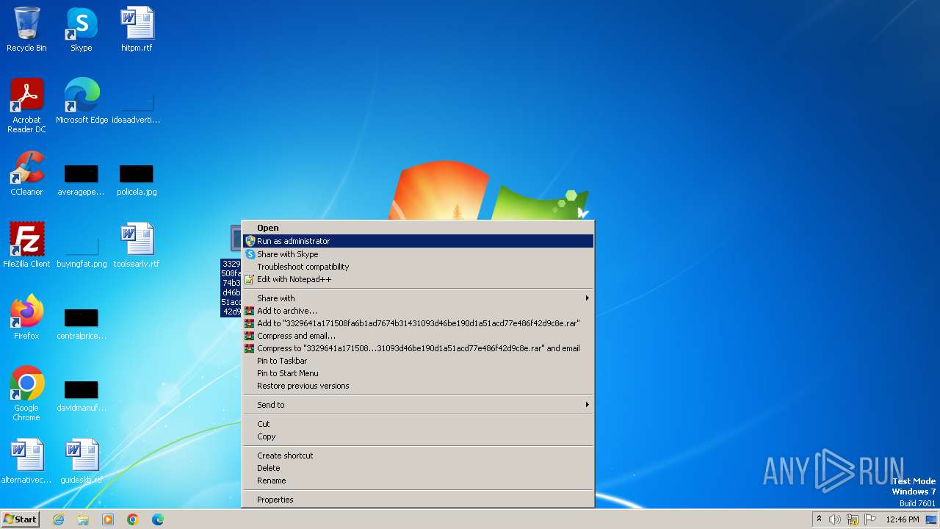Click the Show desktop button
The image size is (940, 529).
[933, 519]
